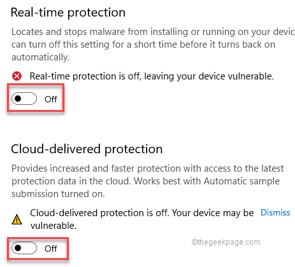Click the yellow warning triangle icon
Image resolution: width=295 pixels, height=267 pixels.
17,219
